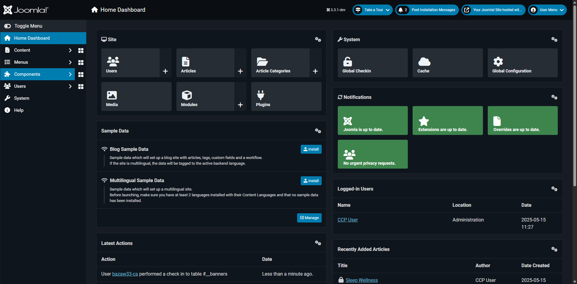
Task: Click the plus icon on Users tile
Action: [x=165, y=71]
